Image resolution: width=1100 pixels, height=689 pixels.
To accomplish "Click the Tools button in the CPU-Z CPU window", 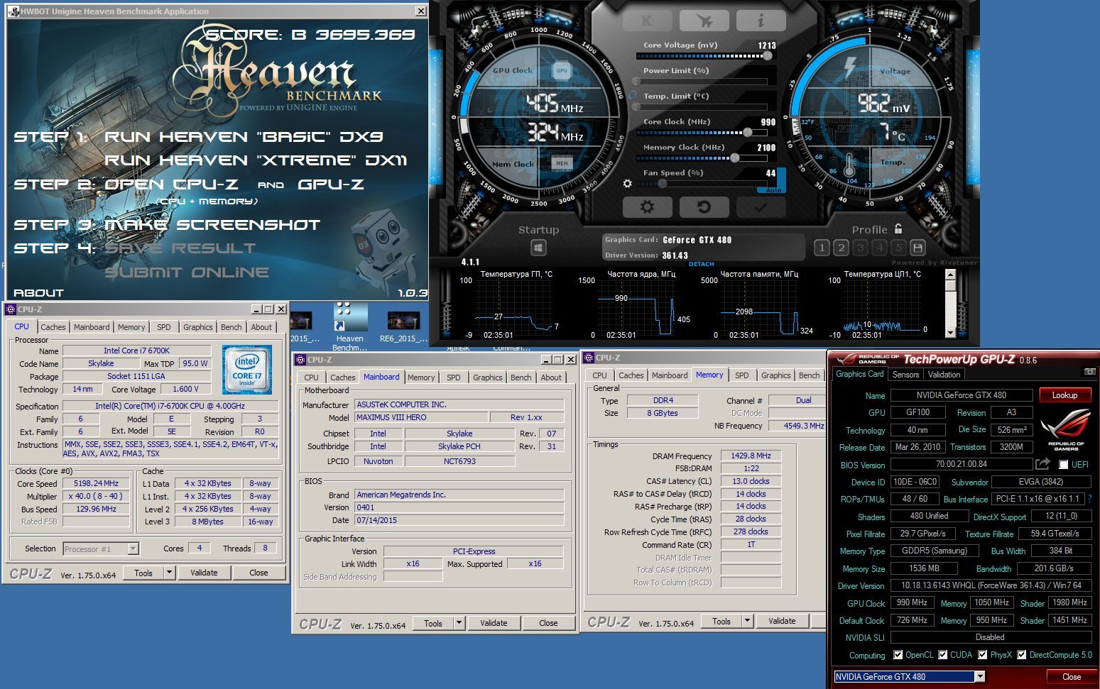I will pyautogui.click(x=143, y=573).
